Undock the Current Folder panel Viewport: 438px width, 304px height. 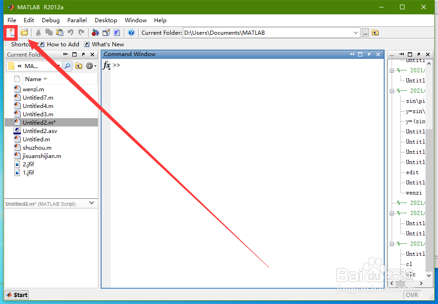click(83, 54)
